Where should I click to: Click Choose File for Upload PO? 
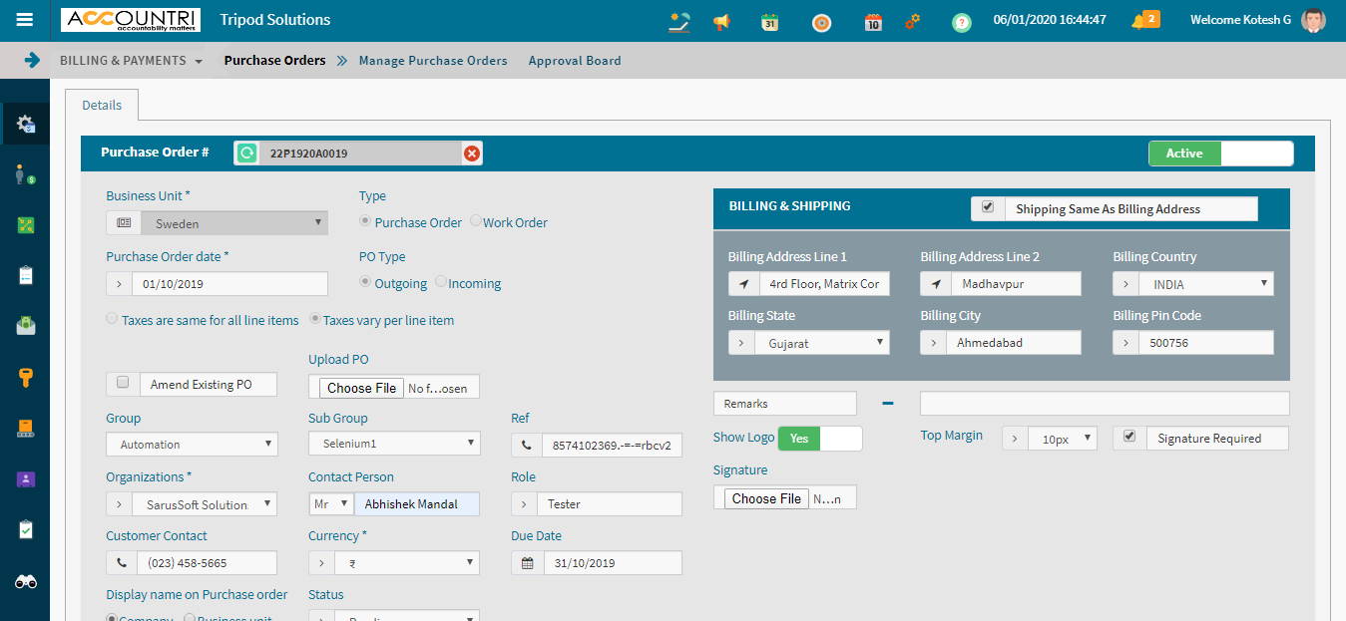click(x=362, y=388)
